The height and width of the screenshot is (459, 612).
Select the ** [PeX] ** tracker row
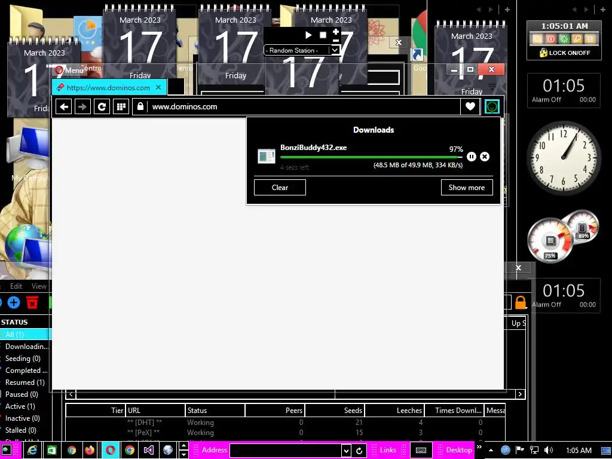[286, 433]
